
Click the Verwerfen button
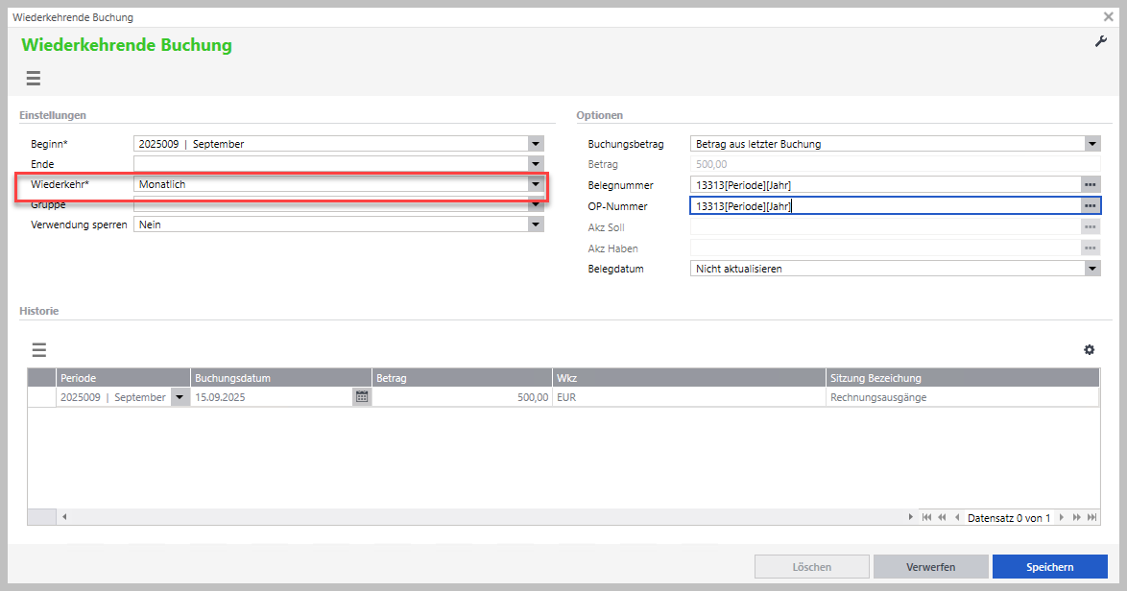tap(930, 567)
